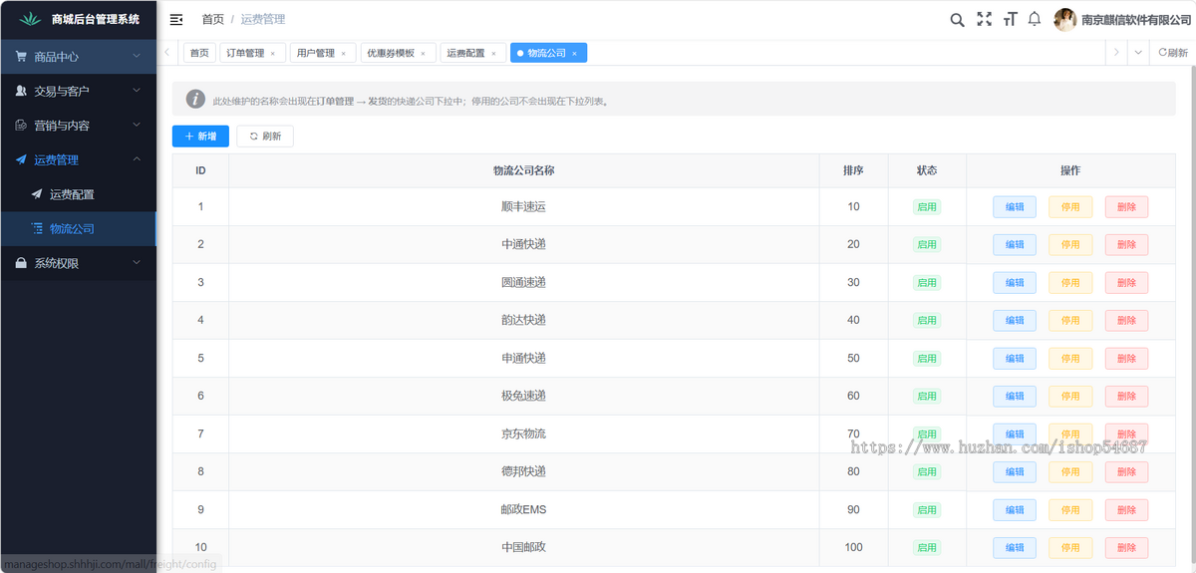Open the notifications bell icon
Screen dimensions: 1196x573
1035,19
